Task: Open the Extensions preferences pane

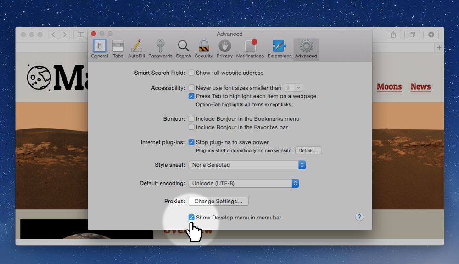Action: (x=279, y=49)
